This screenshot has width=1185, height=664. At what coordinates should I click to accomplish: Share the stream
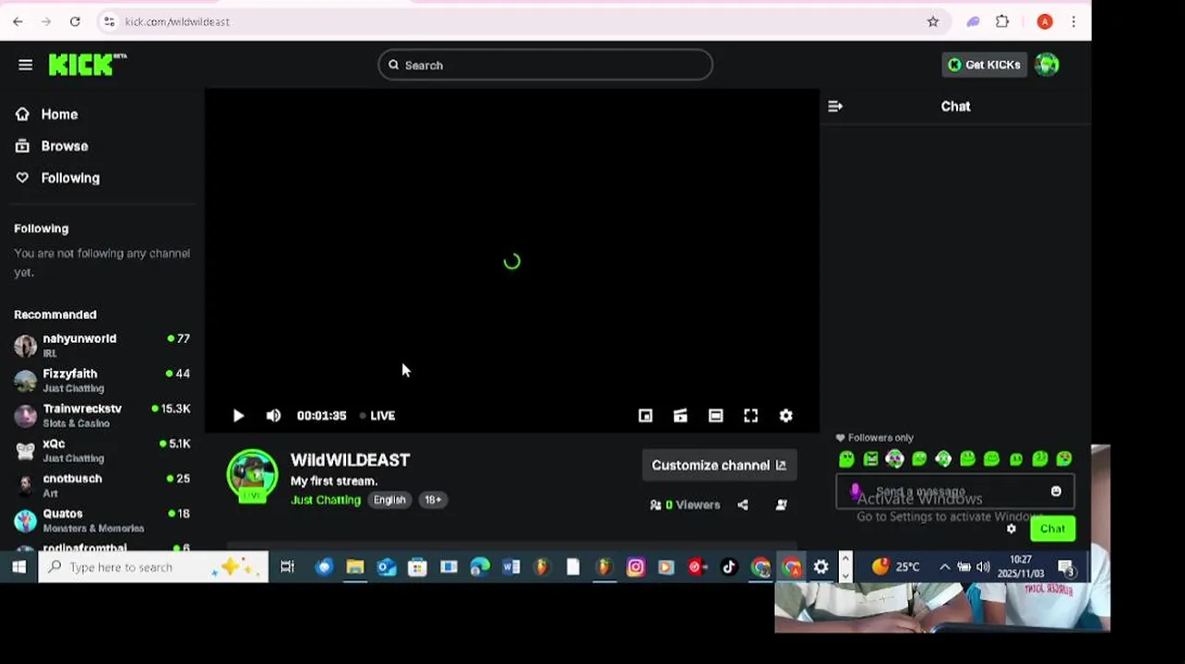coord(743,504)
